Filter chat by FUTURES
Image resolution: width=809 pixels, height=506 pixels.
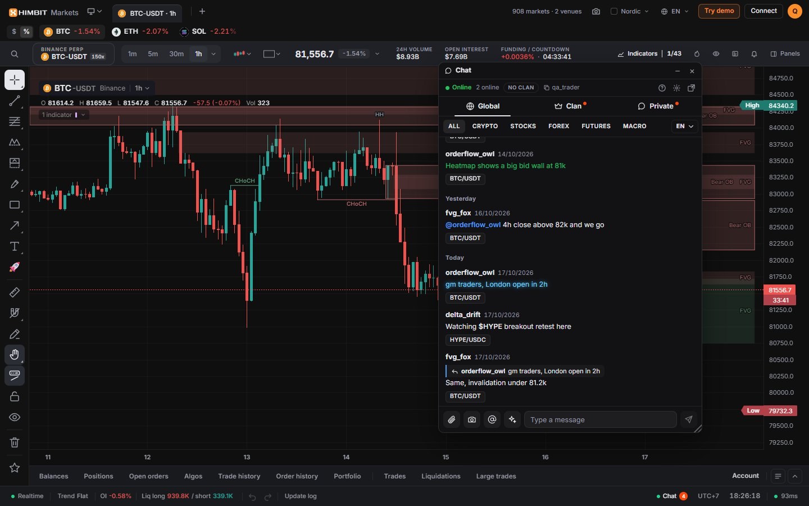[596, 126]
